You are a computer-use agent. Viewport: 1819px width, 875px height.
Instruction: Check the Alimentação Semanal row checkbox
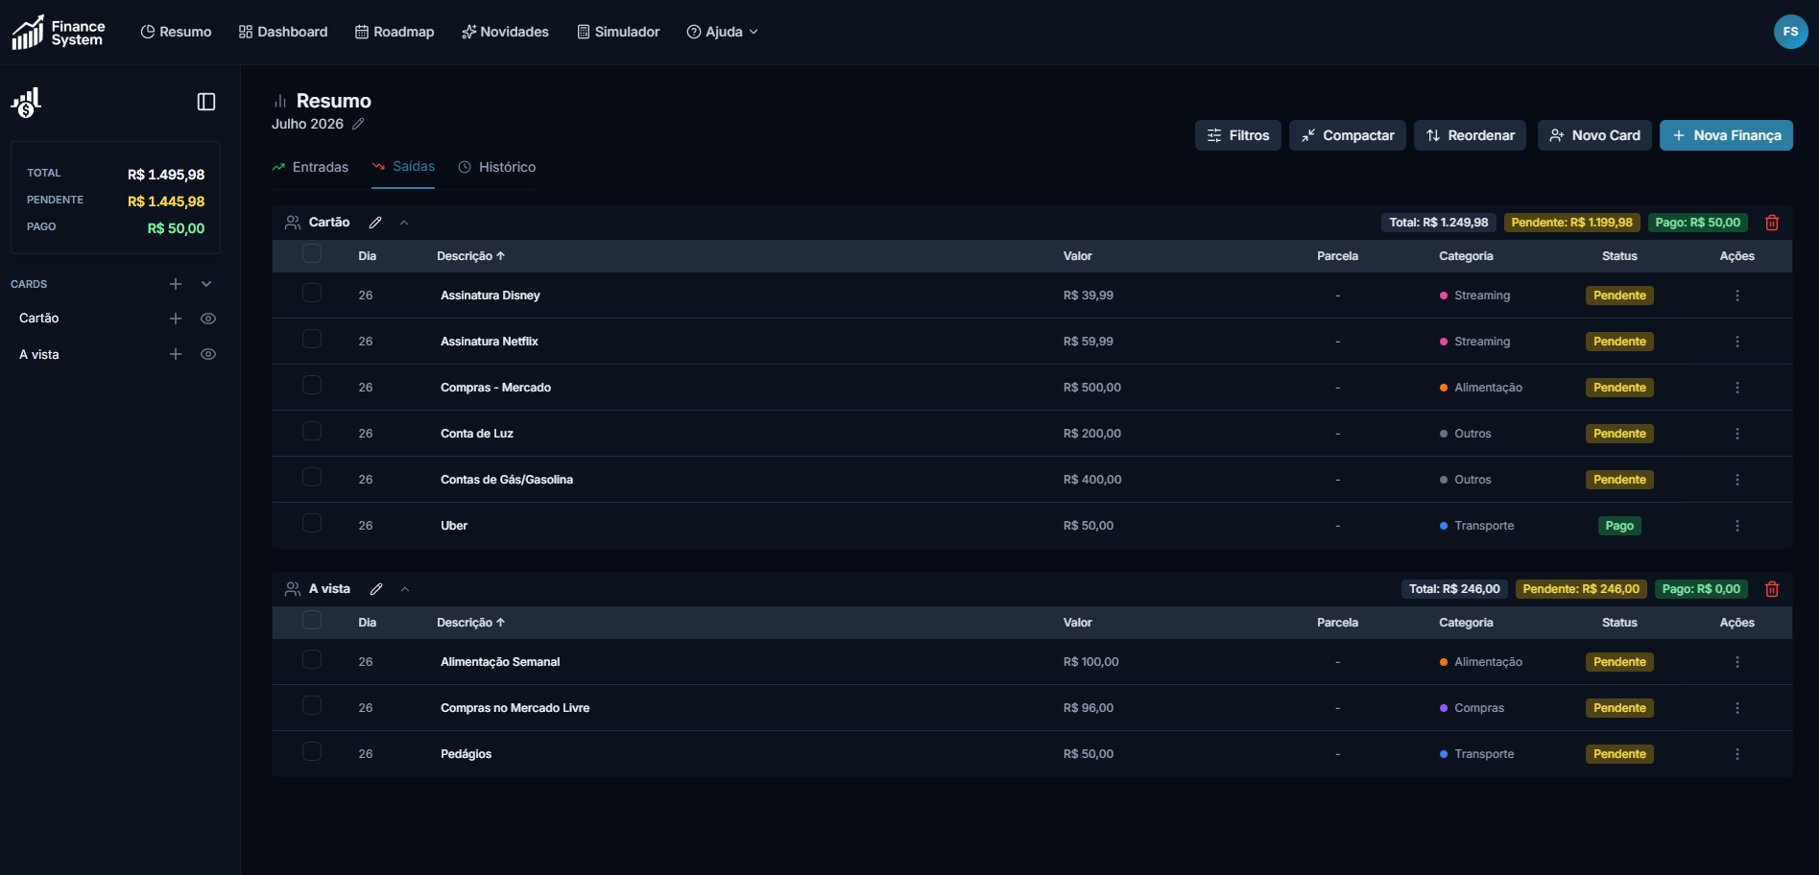312,659
